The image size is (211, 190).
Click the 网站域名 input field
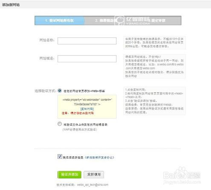87,58
